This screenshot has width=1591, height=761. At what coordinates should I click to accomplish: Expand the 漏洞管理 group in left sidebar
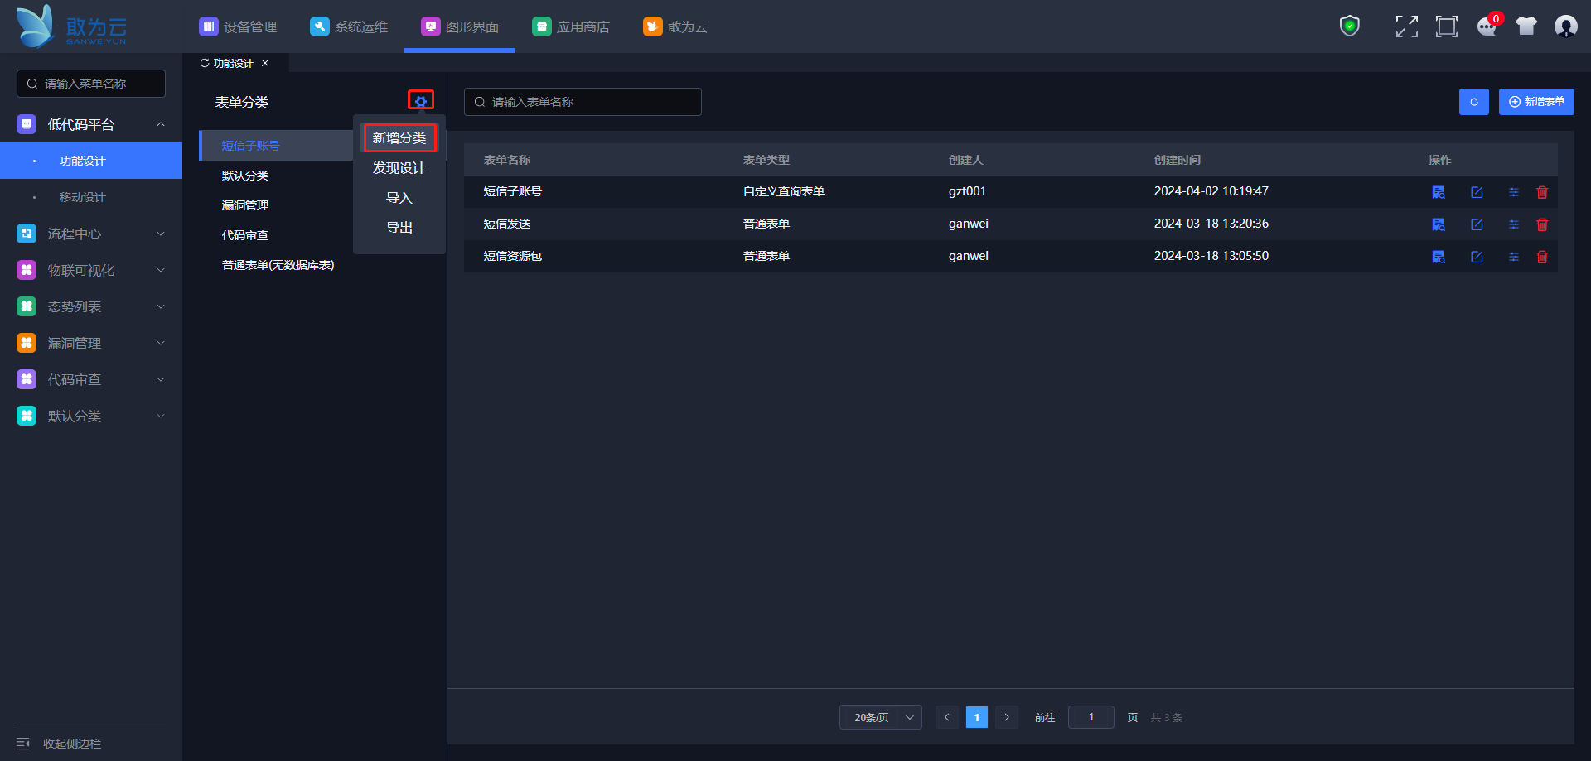point(91,343)
